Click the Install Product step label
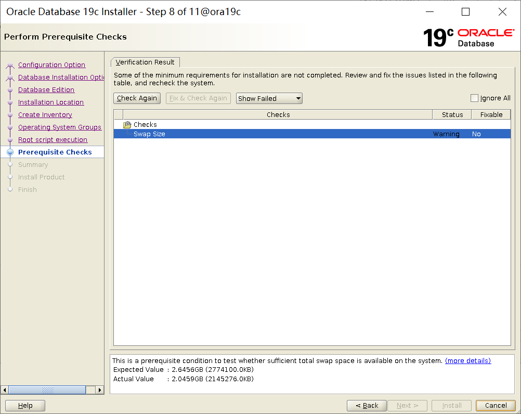This screenshot has width=521, height=414. 41,177
